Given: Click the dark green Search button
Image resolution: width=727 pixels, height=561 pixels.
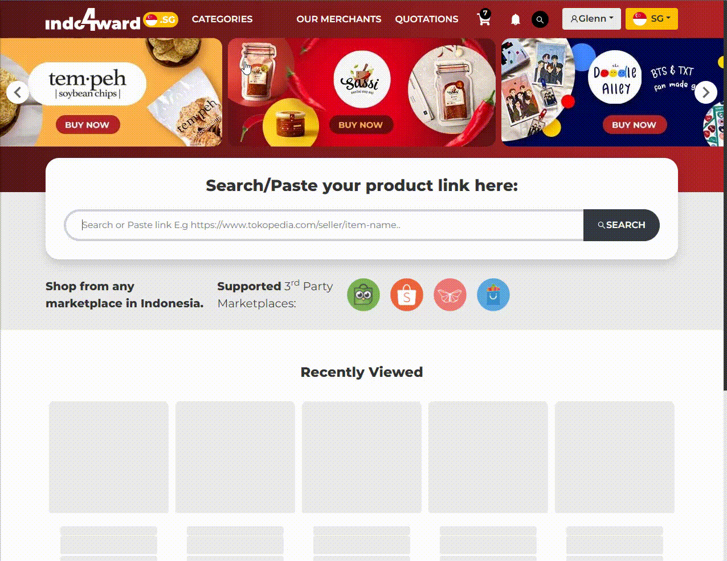Looking at the screenshot, I should [x=622, y=225].
